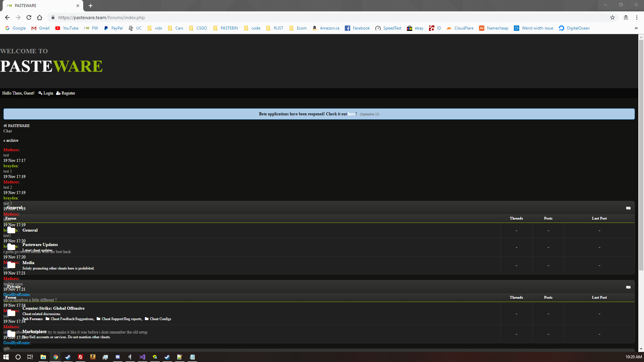Open a new tab with plus icon

[x=91, y=6]
